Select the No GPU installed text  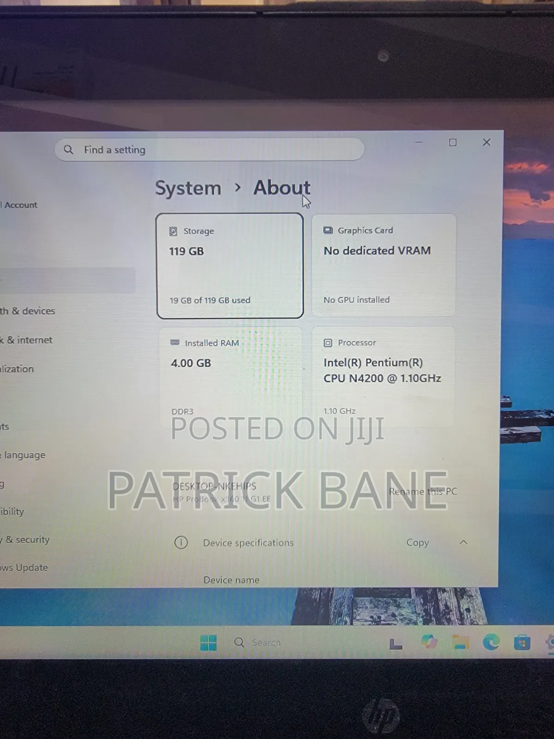point(356,300)
